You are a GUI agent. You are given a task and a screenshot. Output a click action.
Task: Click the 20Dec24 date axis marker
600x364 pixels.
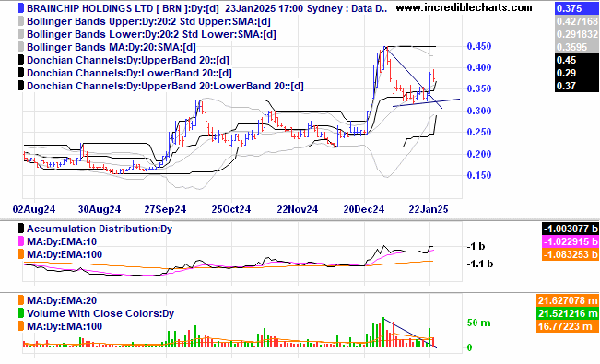click(x=364, y=209)
